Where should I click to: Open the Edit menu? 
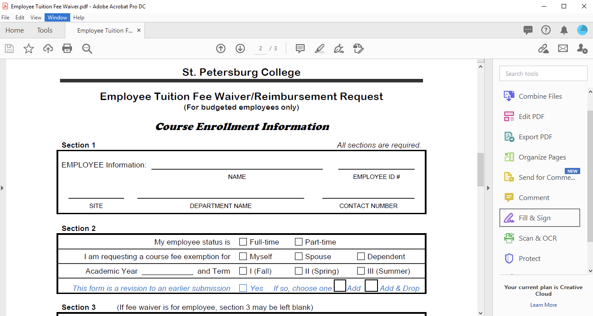(x=20, y=18)
